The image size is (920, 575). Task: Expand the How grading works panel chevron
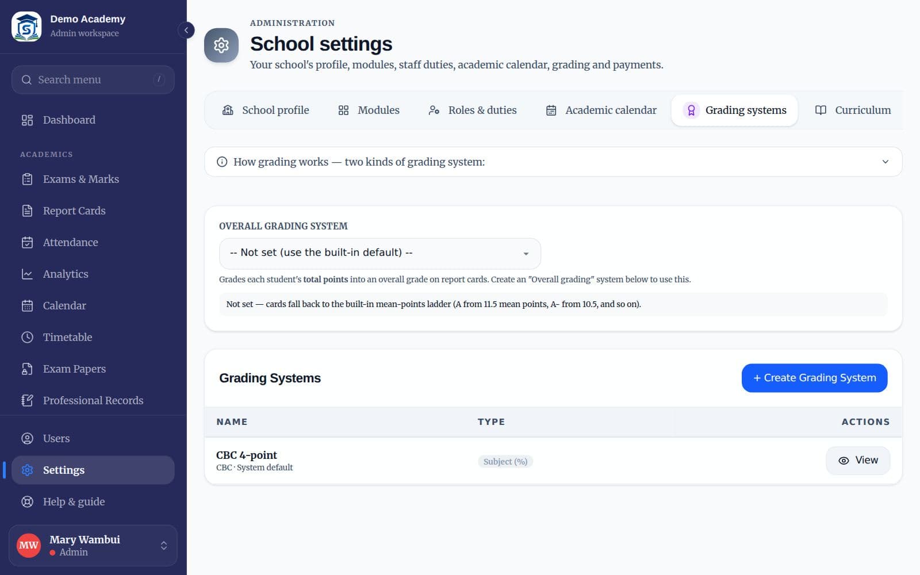click(885, 162)
